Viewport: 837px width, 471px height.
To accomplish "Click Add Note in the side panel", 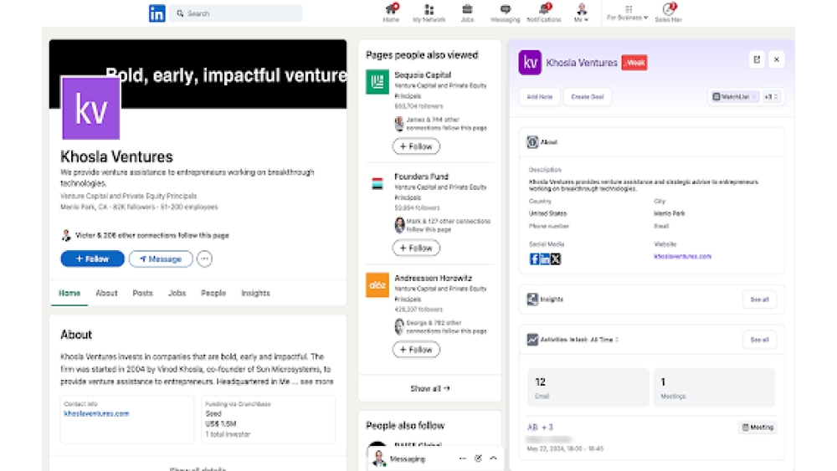I will click(x=539, y=96).
